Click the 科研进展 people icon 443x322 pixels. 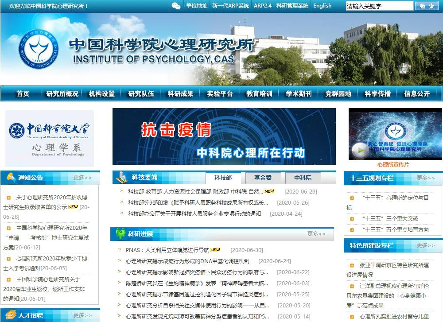click(x=120, y=233)
